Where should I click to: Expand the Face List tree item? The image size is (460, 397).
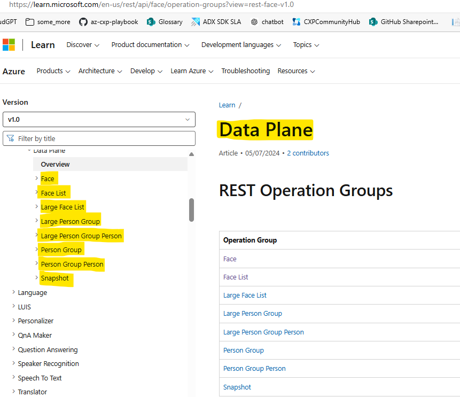click(x=37, y=192)
